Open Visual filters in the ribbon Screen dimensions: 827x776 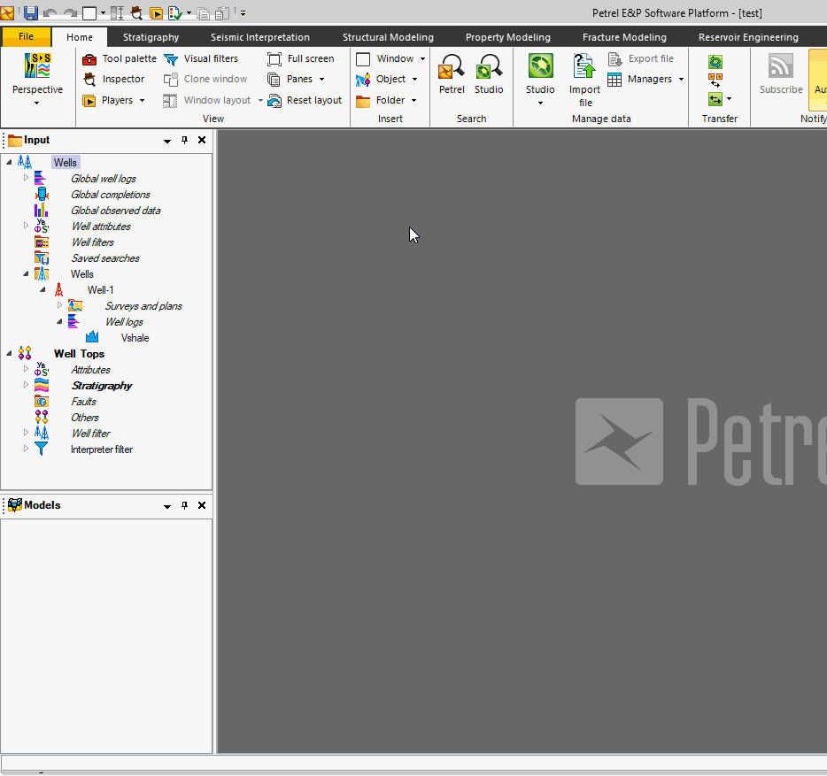(201, 58)
